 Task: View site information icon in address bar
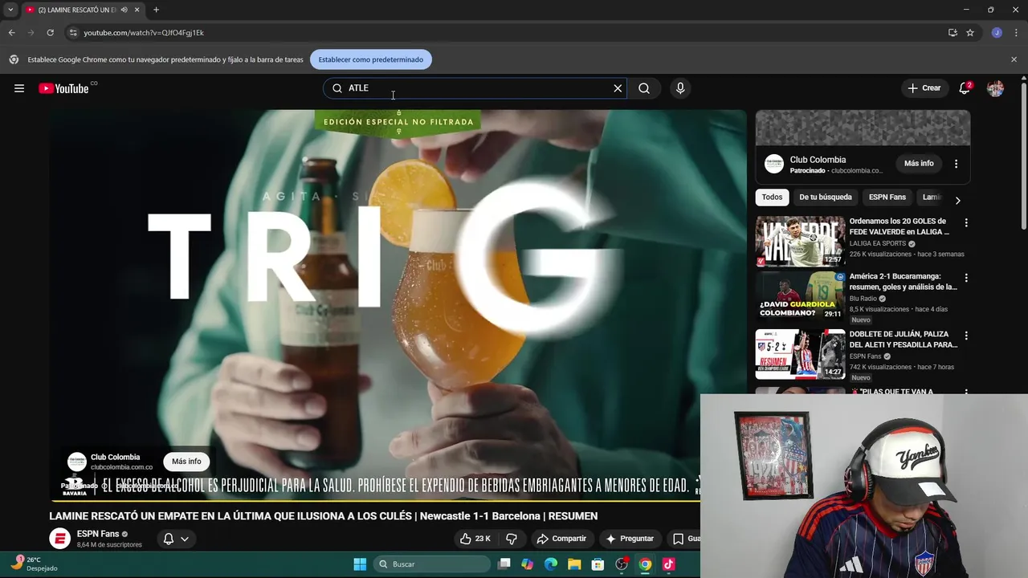[73, 33]
